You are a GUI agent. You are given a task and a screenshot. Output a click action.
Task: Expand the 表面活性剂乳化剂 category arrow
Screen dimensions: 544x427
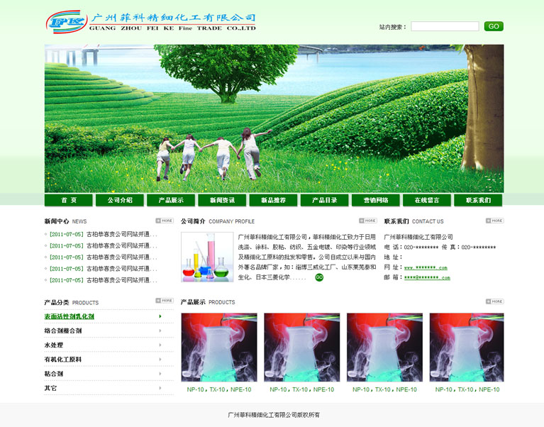tap(160, 316)
